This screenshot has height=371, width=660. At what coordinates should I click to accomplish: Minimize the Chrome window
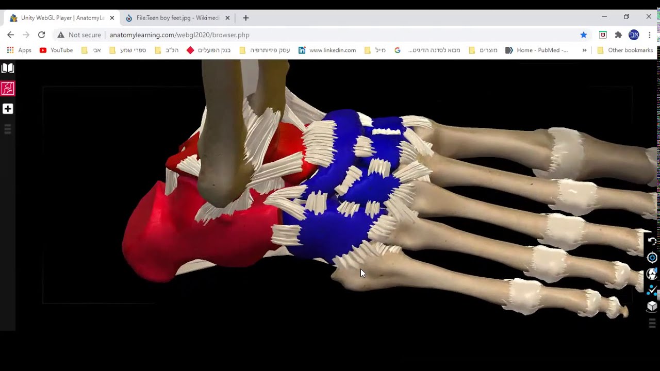tap(604, 16)
